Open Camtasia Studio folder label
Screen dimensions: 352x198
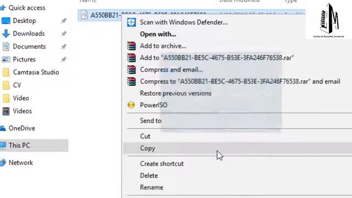click(36, 72)
